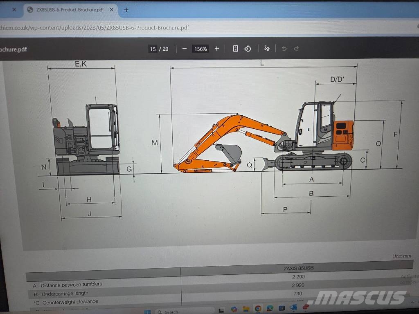Screen dimensions: 419x314
Task: Undo the last annotation
Action: click(x=284, y=49)
